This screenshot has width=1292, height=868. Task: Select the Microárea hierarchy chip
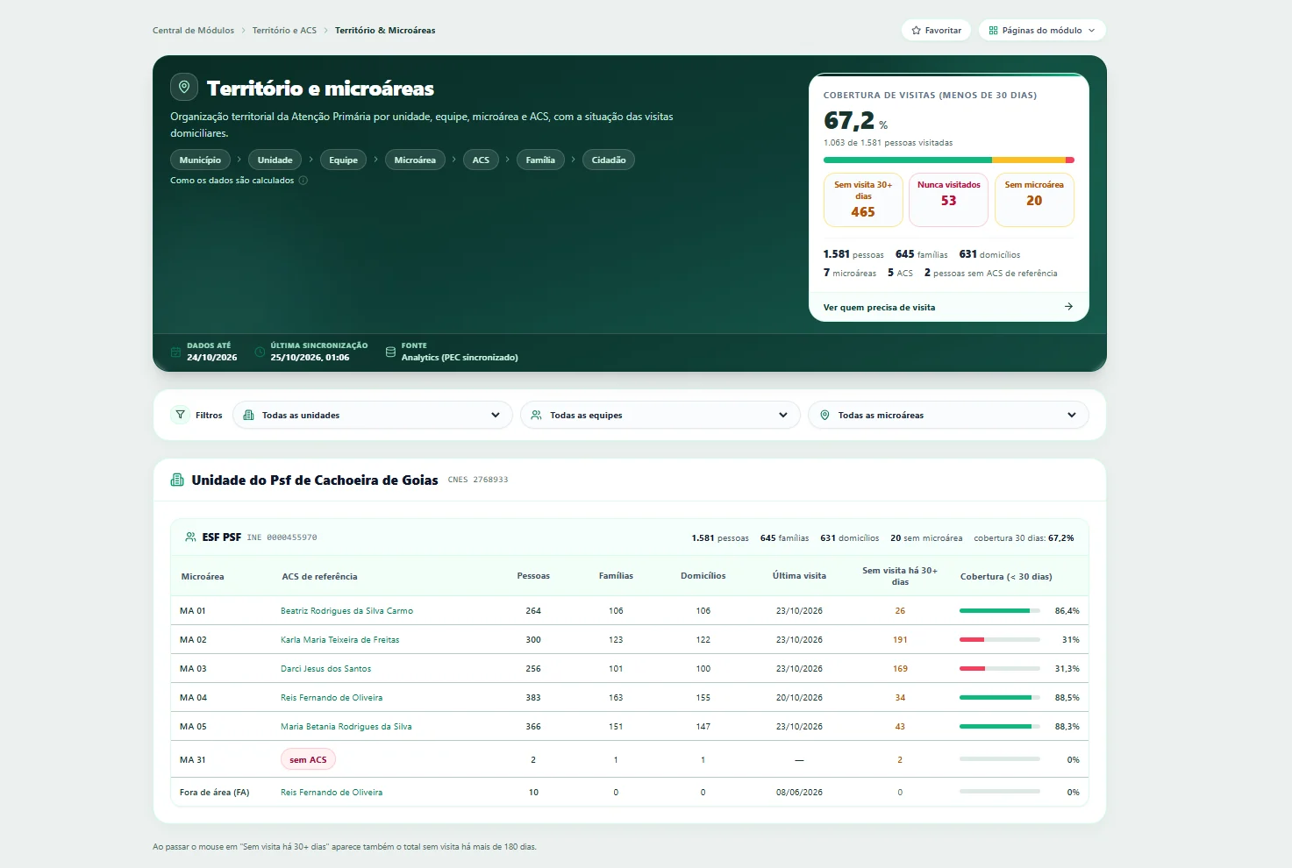click(x=415, y=160)
